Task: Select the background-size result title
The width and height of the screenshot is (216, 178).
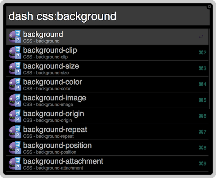Action: point(51,66)
